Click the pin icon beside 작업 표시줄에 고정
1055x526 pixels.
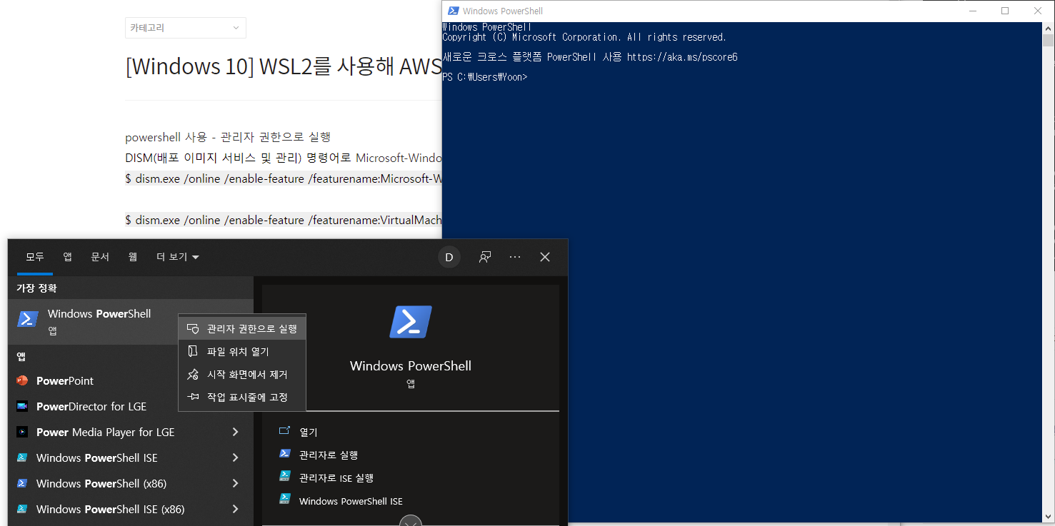tap(193, 397)
